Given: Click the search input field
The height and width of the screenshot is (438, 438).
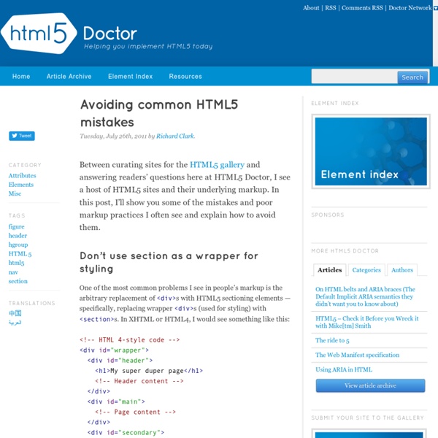Looking at the screenshot, I should 354,77.
